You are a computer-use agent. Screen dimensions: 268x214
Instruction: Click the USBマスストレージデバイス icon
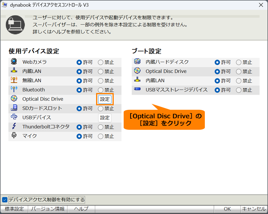coord(137,89)
